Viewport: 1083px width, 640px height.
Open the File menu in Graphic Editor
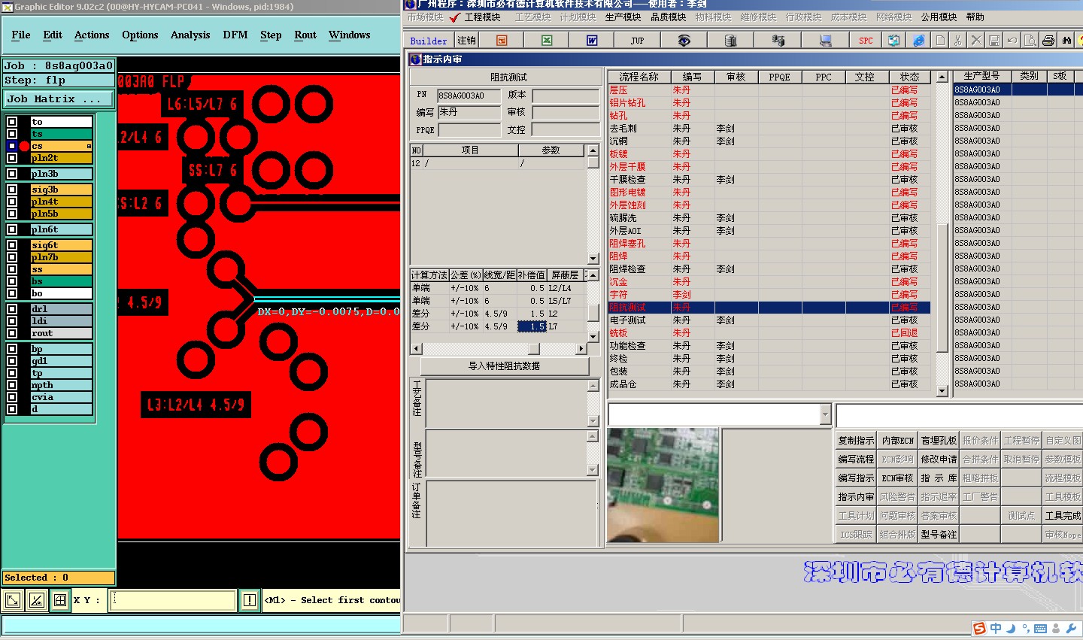coord(21,35)
